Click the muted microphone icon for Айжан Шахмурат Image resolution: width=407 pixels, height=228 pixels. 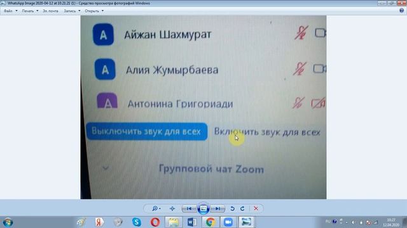[301, 32]
